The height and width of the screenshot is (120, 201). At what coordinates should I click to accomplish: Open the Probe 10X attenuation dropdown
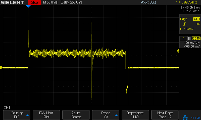[x=106, y=115]
